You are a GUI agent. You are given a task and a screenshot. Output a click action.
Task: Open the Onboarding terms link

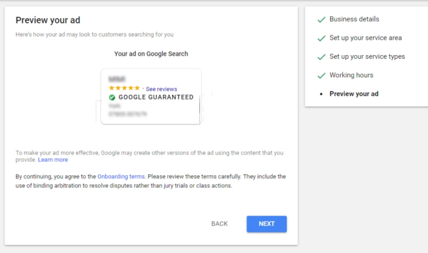tap(121, 176)
